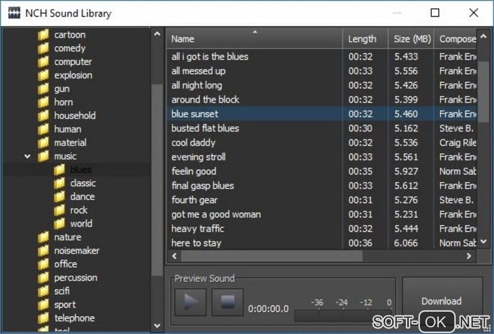Select the 'got me a good woman' track
Screen dimensions: 494x334
[x=322, y=214]
